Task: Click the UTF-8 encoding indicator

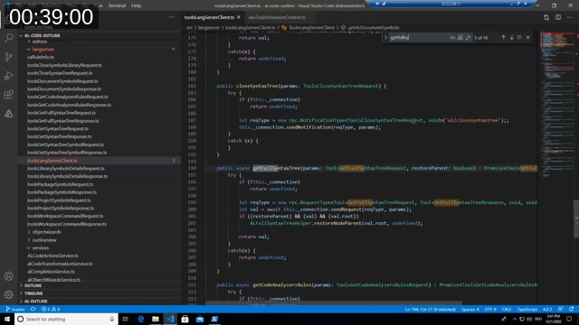Action: [x=490, y=309]
